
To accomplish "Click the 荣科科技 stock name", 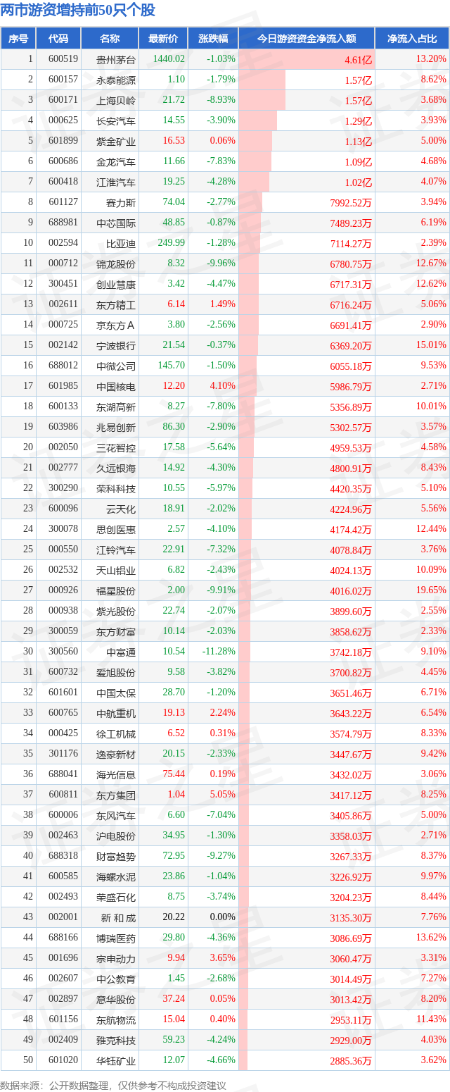I will coord(116,489).
